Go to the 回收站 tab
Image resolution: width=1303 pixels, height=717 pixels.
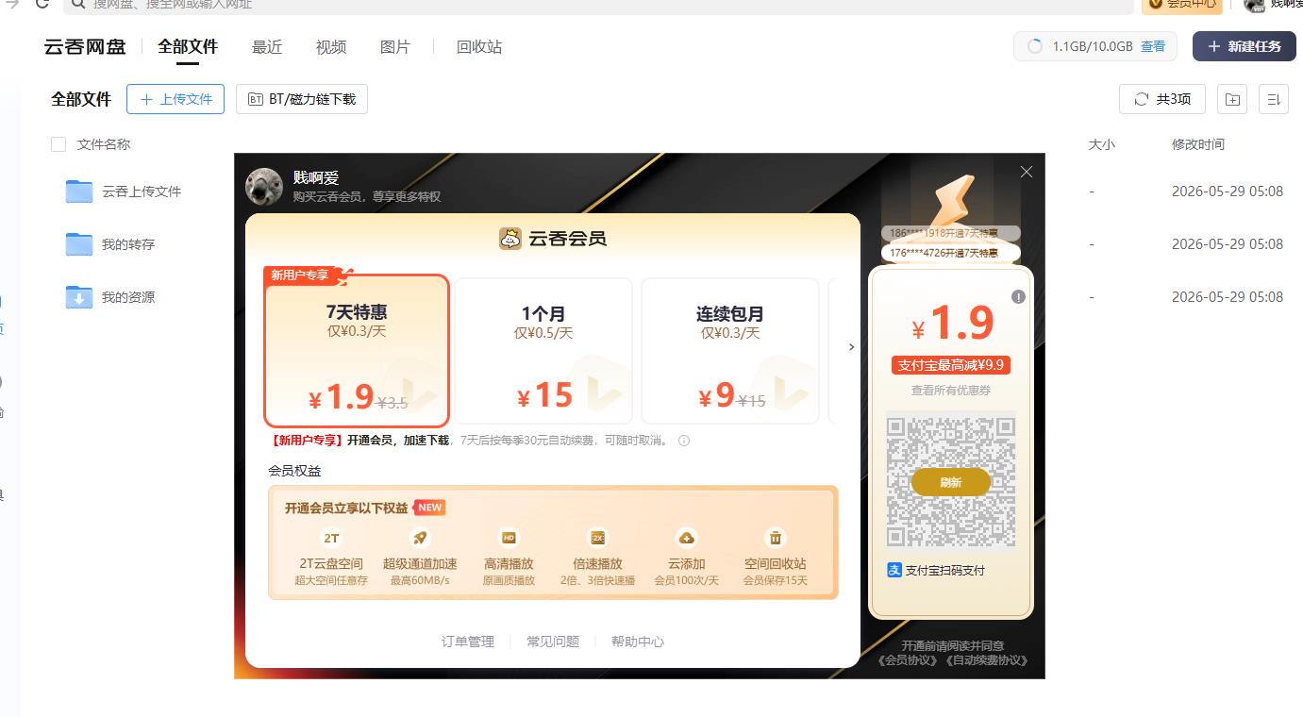tap(479, 47)
